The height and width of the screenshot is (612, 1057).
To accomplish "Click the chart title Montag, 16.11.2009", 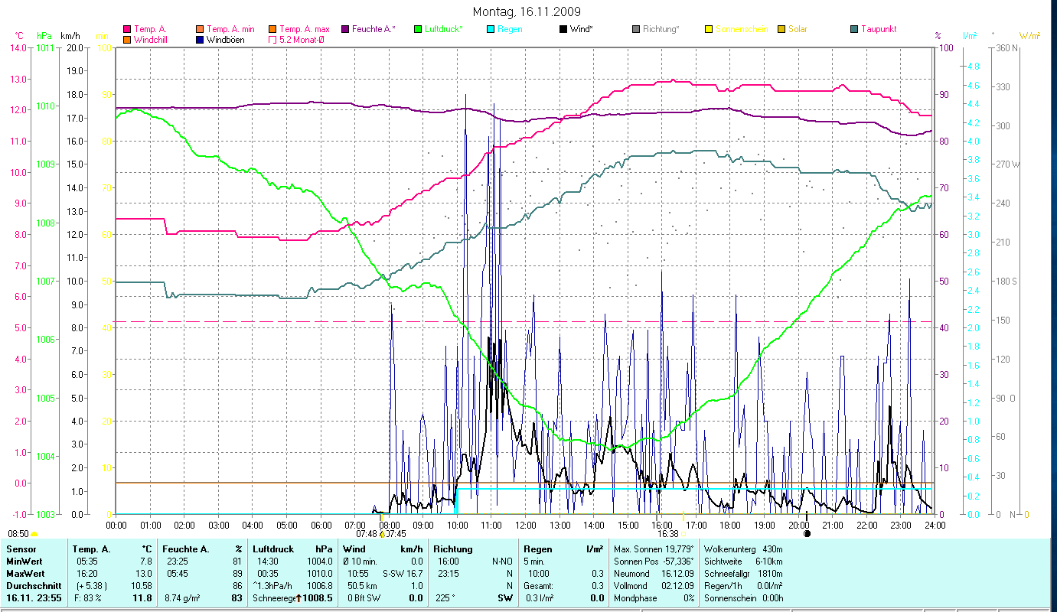I will click(x=527, y=11).
